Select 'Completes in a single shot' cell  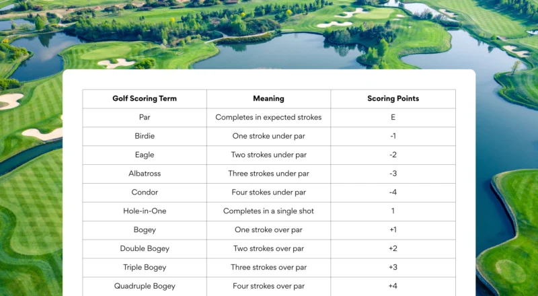tap(268, 211)
